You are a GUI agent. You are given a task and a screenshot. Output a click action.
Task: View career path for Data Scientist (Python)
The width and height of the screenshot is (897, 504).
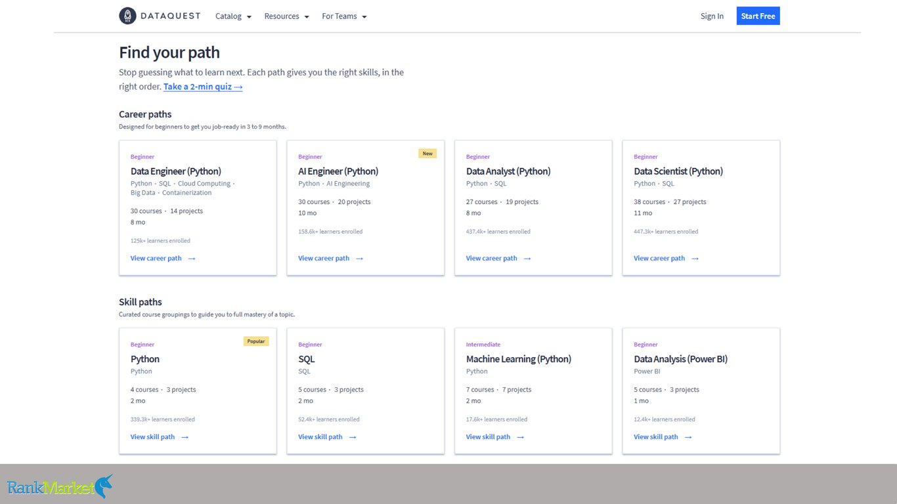666,259
